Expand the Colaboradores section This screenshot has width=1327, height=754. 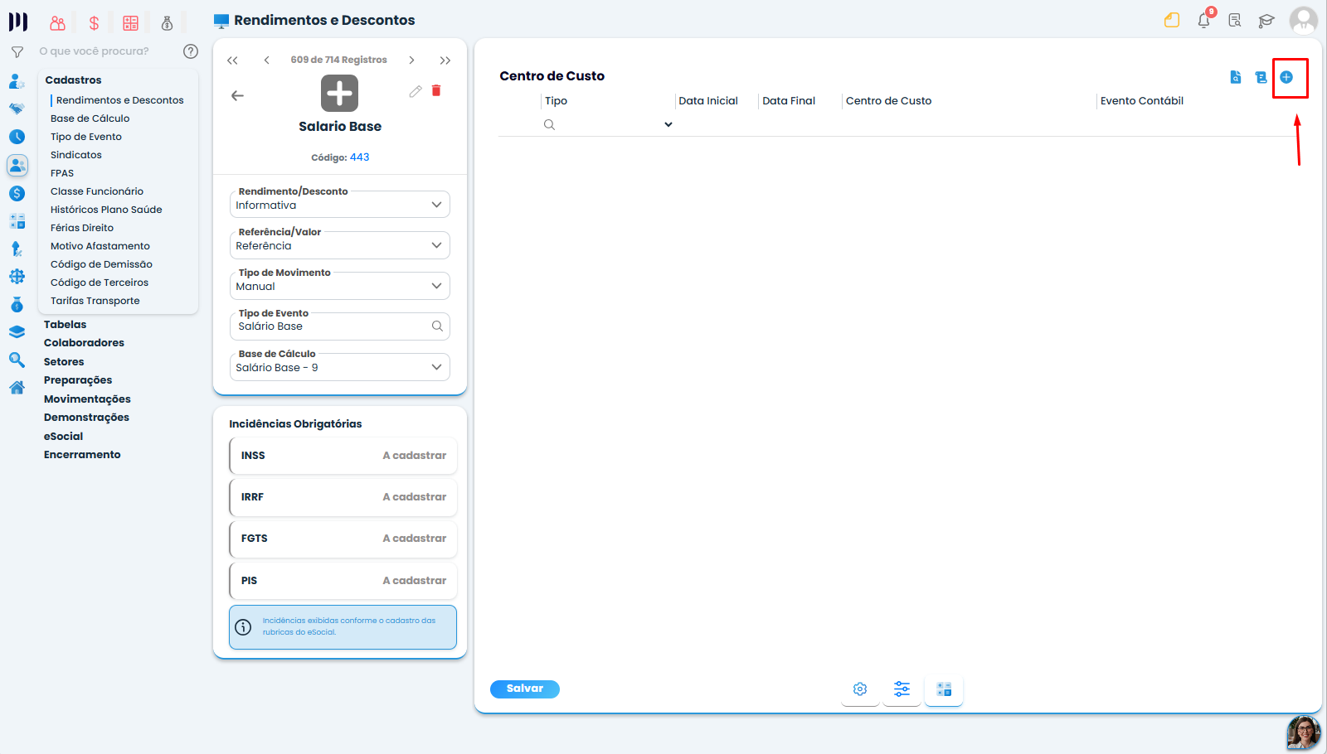coord(84,343)
